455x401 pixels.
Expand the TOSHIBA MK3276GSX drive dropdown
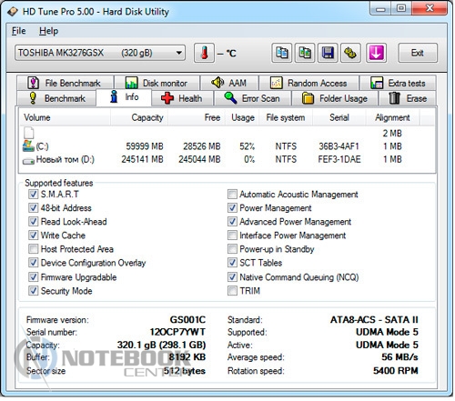tap(100, 53)
